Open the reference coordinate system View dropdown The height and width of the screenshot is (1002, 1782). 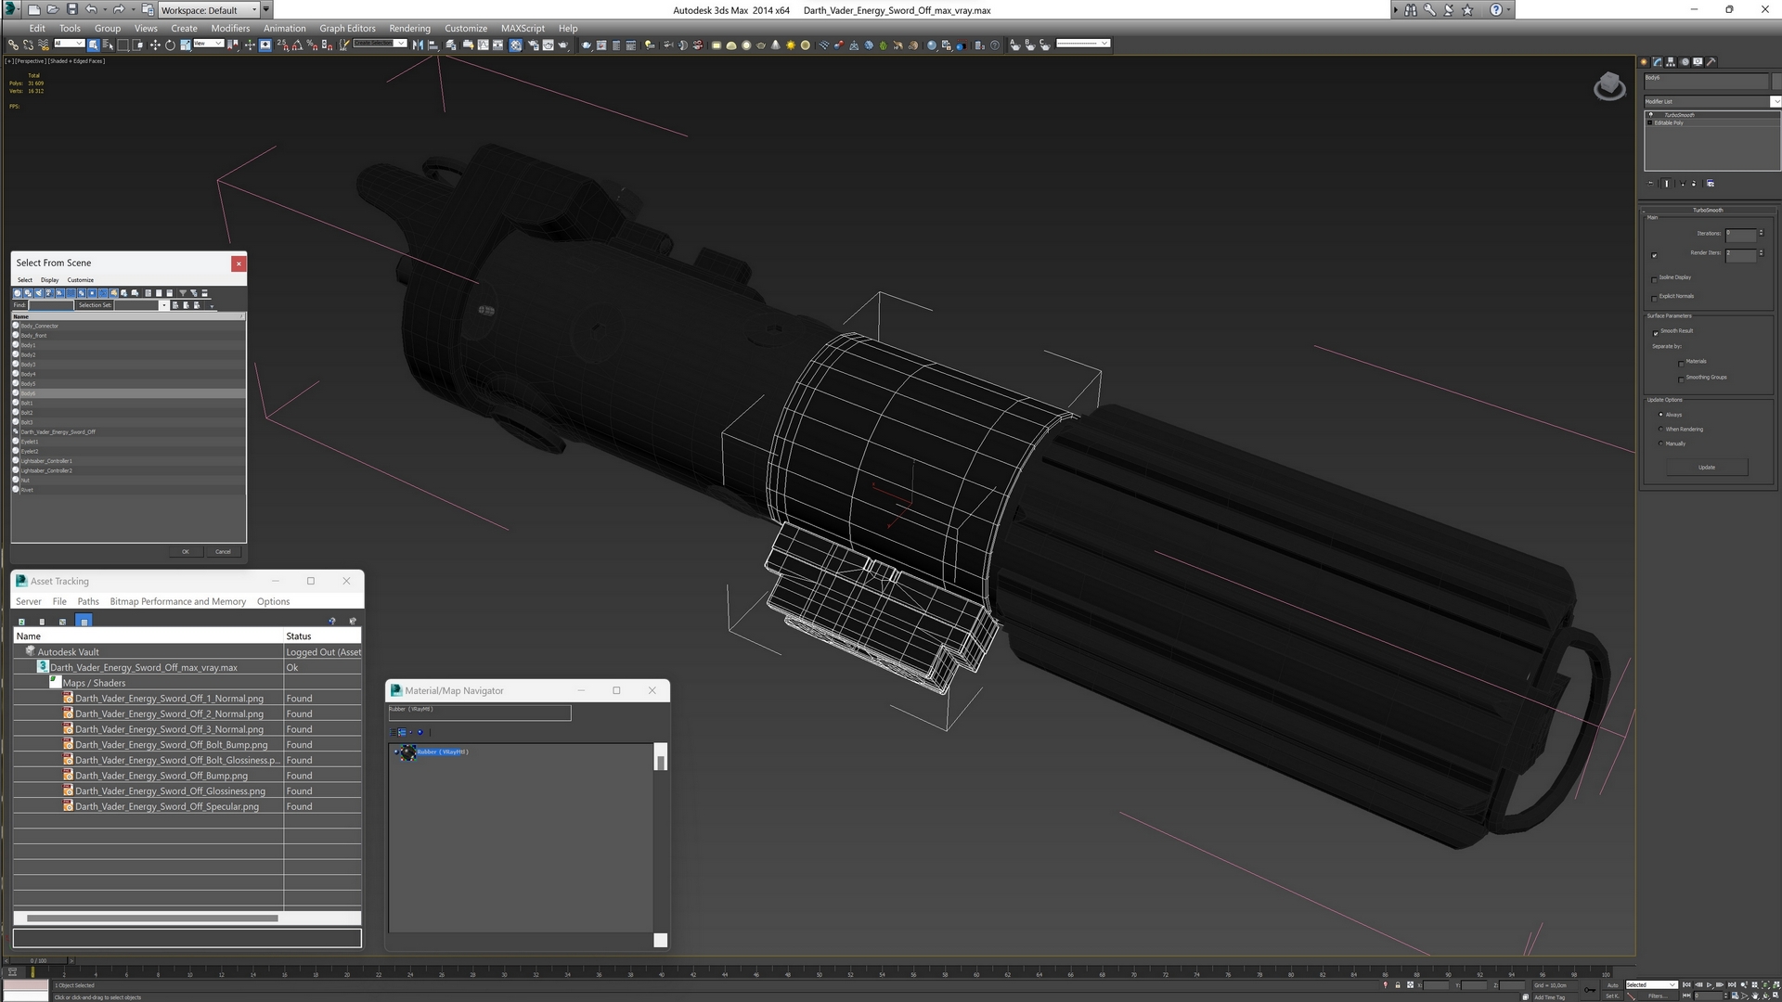208,44
